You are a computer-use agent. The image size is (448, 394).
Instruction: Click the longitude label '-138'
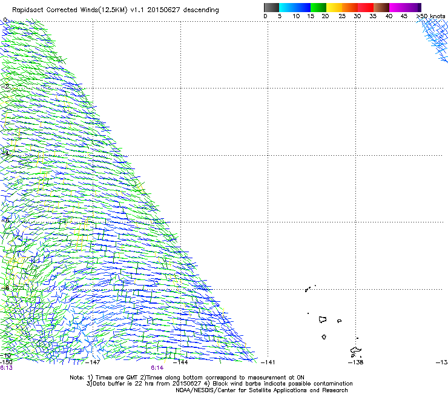tap(356, 362)
